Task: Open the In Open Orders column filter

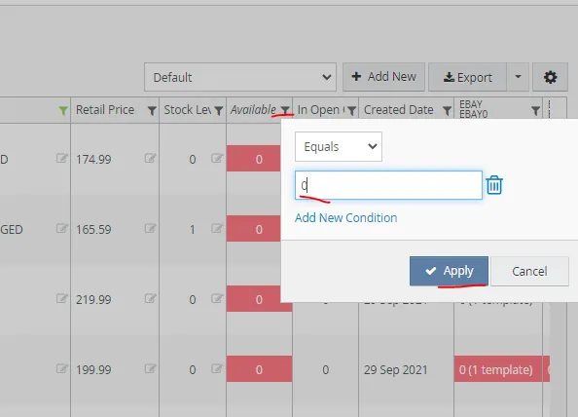Action: click(x=351, y=110)
